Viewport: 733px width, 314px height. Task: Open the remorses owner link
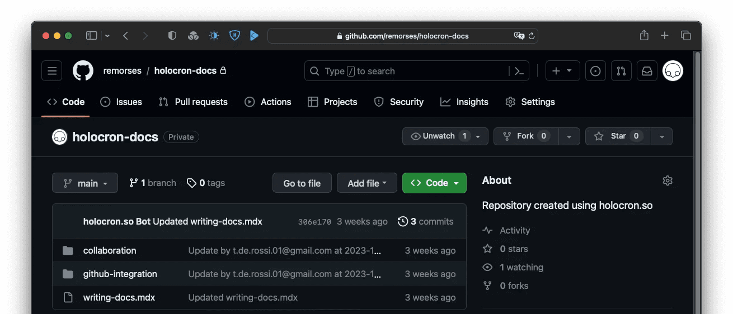click(x=123, y=71)
